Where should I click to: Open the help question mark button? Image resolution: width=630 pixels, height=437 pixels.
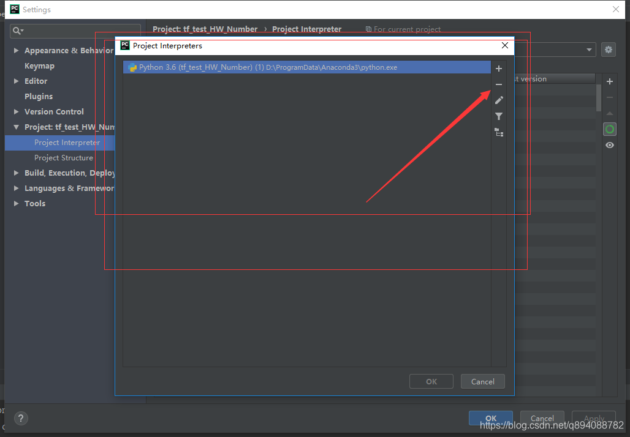pos(21,419)
